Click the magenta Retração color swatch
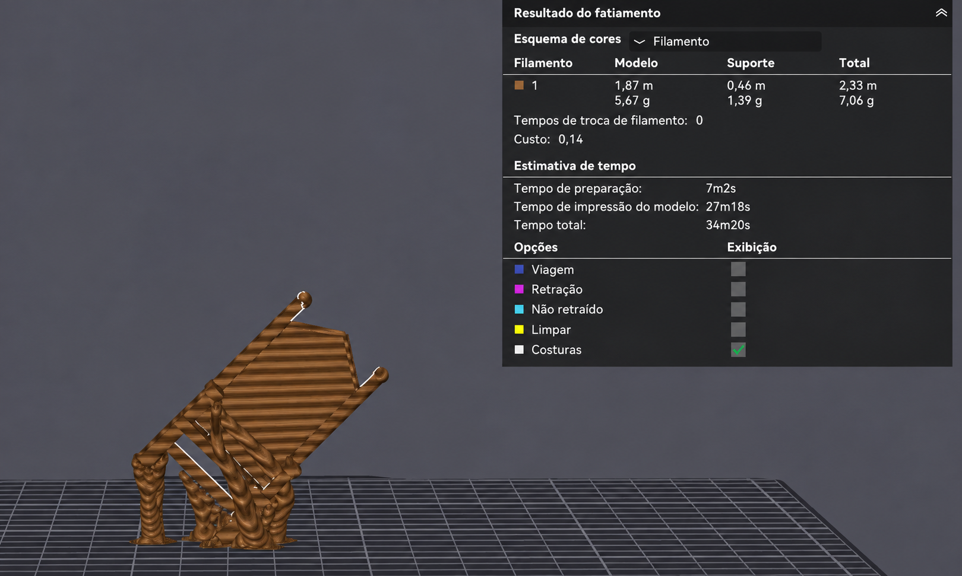The width and height of the screenshot is (962, 576). [519, 289]
